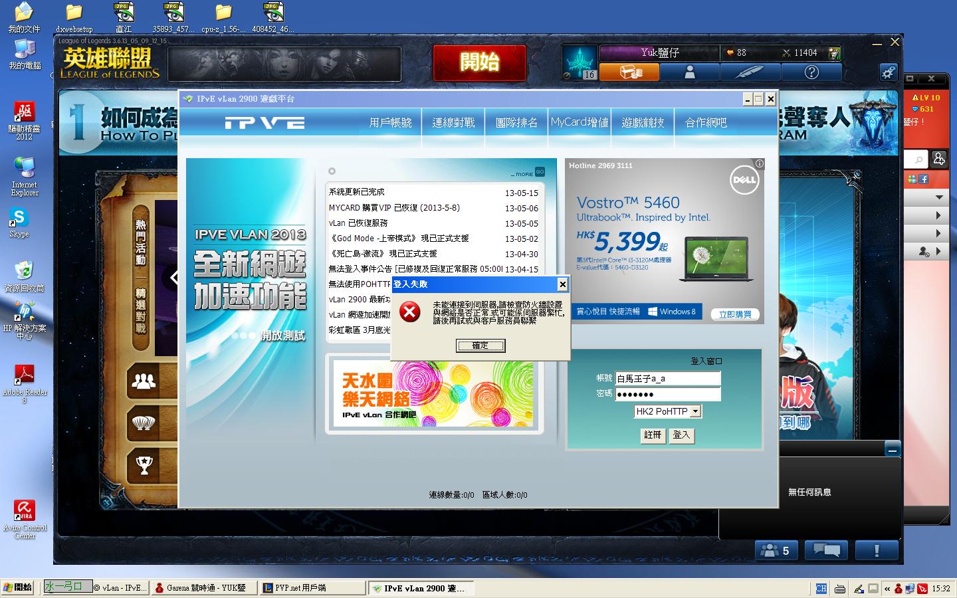957x598 pixels.
Task: Click the double-shell icon in League sidebar
Action: pyautogui.click(x=144, y=423)
